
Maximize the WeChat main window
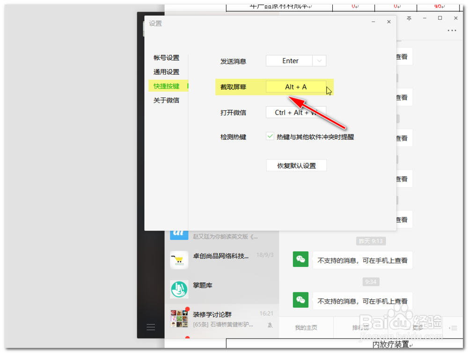(x=439, y=18)
